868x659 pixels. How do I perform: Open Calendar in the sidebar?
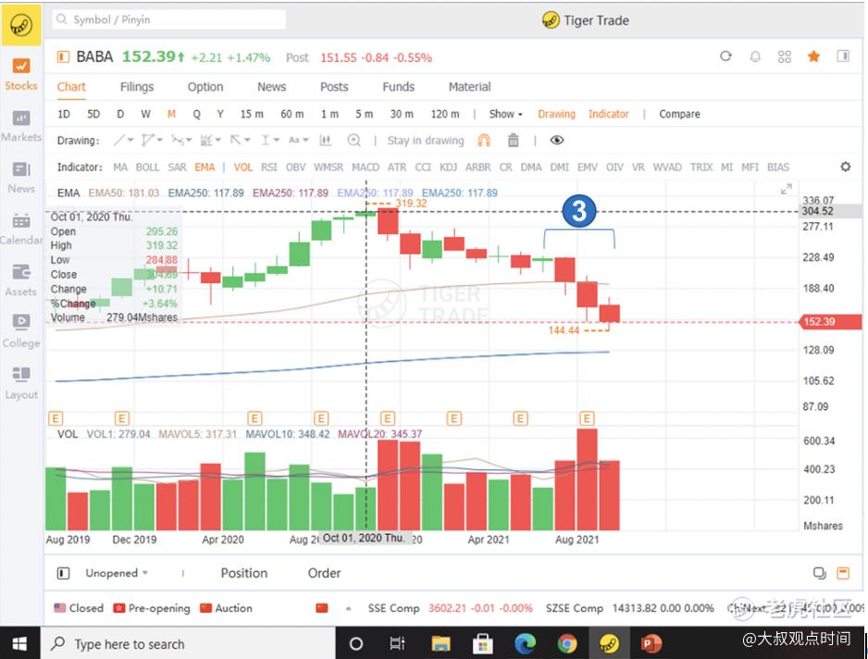tap(21, 230)
